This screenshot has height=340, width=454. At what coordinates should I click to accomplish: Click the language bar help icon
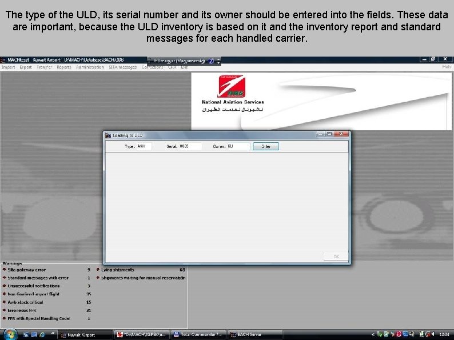211,61
